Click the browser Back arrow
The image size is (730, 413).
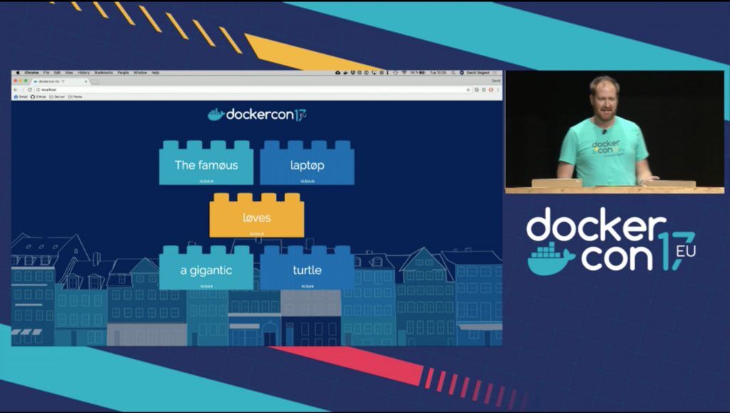[16, 90]
